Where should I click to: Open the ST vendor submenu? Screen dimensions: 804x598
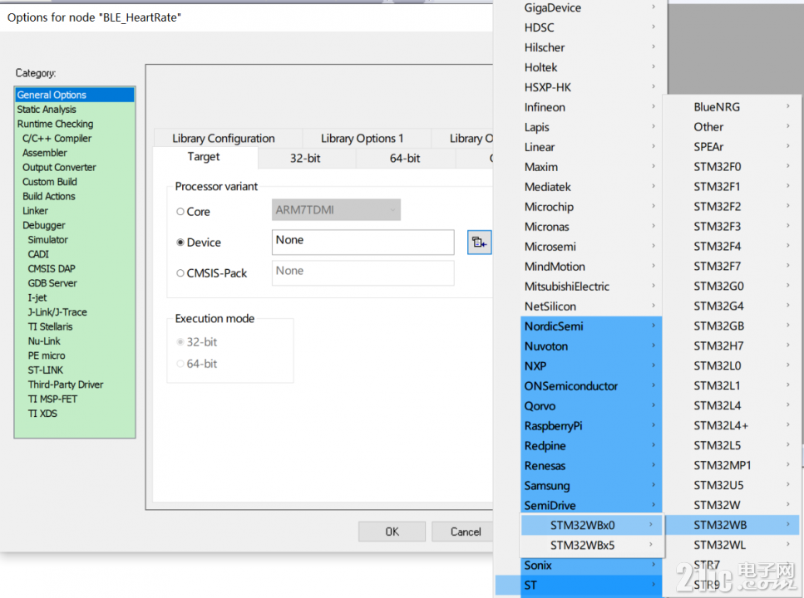pyautogui.click(x=591, y=586)
